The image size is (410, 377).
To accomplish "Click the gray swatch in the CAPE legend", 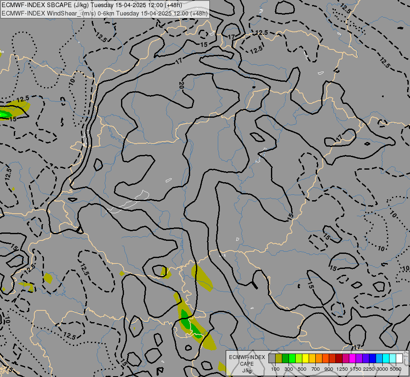I will point(272,359).
